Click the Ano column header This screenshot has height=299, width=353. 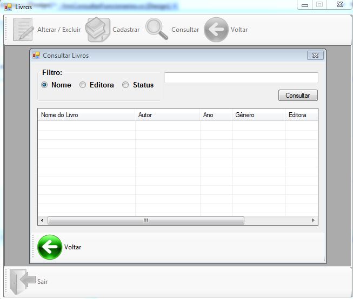coord(216,115)
